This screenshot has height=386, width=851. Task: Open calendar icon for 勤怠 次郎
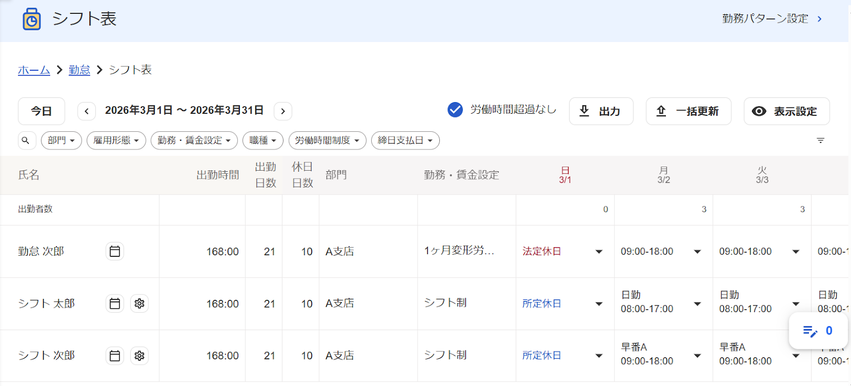[115, 251]
